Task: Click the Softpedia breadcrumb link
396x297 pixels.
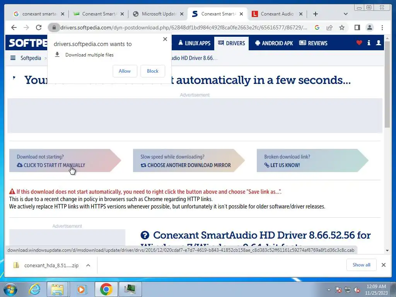Action: click(x=31, y=58)
